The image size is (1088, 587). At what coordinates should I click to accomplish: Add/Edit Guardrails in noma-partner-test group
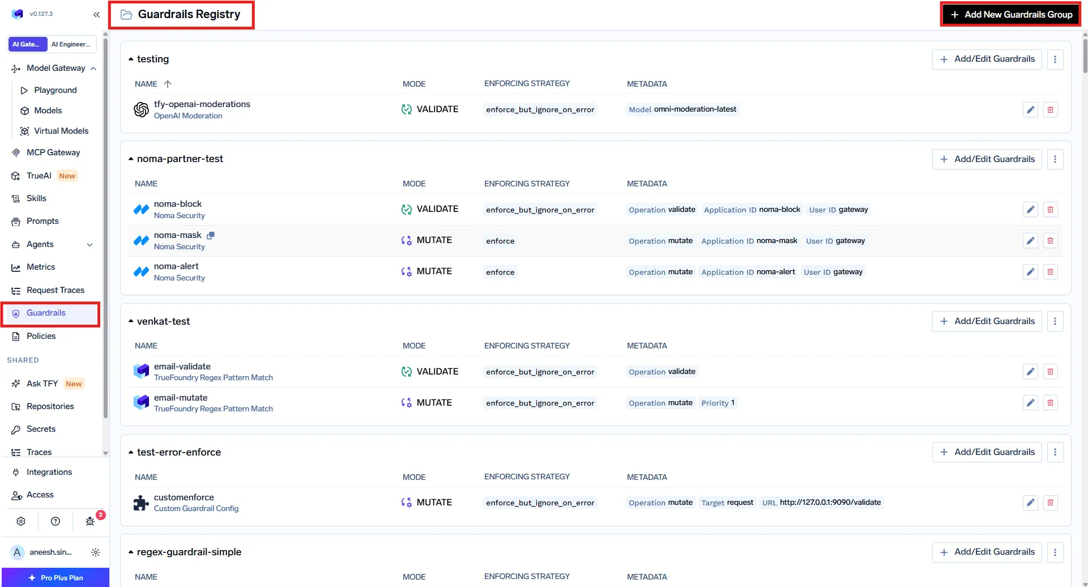point(987,159)
